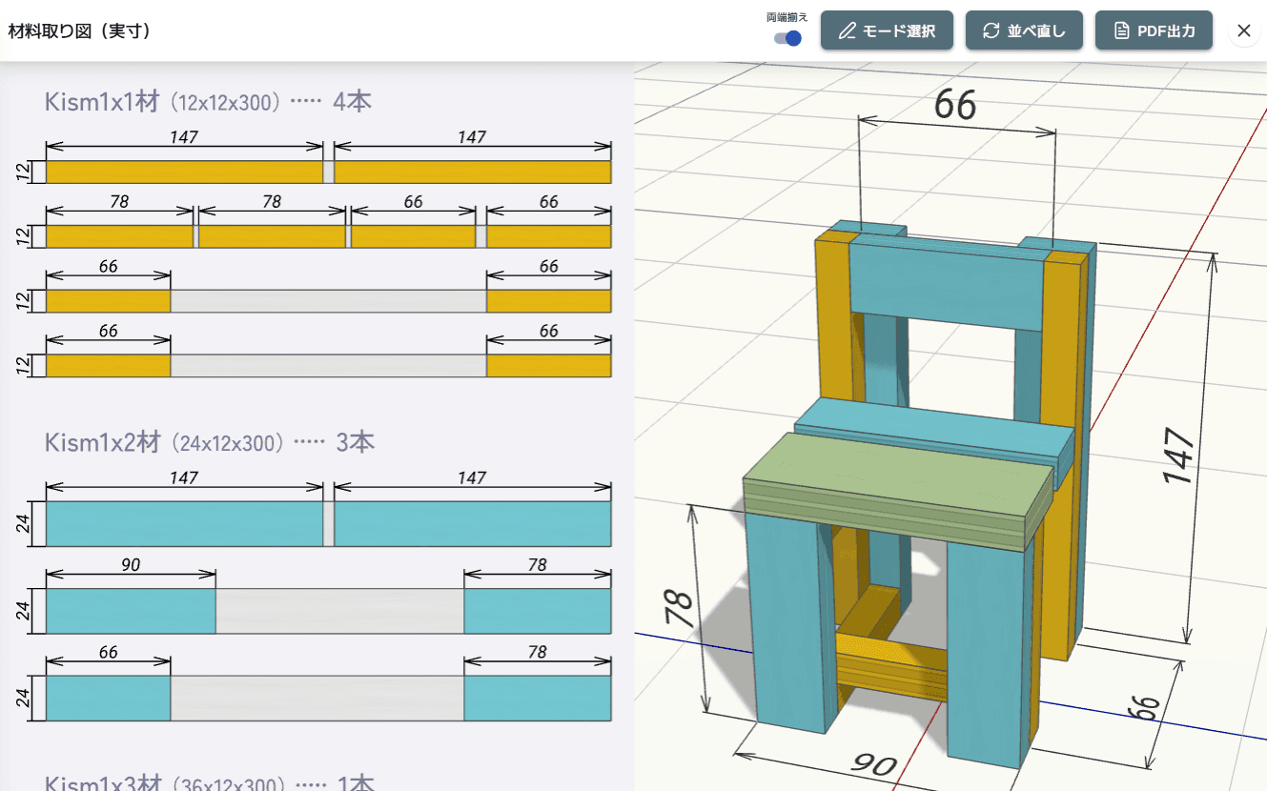Open モード選択 to choose a mode
1267x791 pixels.
887,30
